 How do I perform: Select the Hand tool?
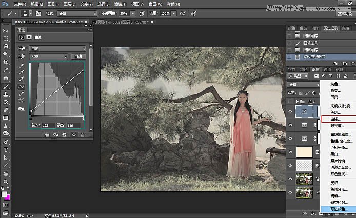6,173
